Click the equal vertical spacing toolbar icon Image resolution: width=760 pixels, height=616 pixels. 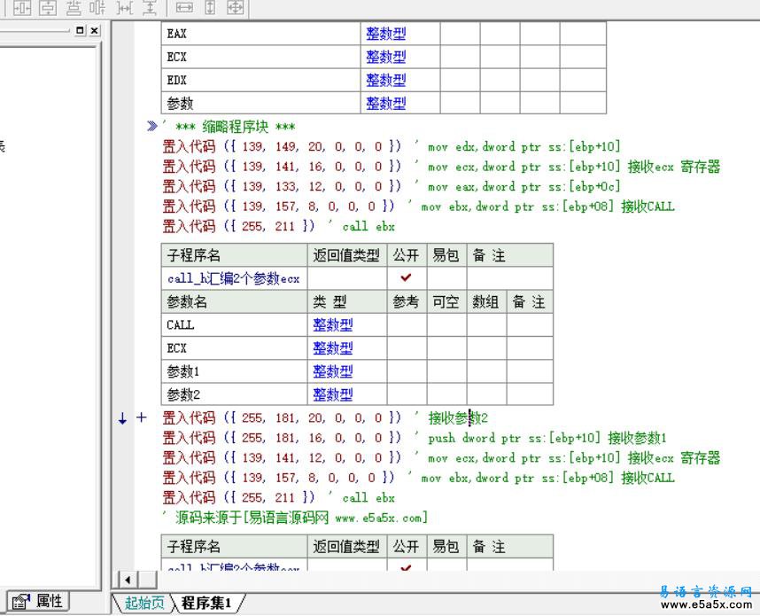pyautogui.click(x=150, y=7)
